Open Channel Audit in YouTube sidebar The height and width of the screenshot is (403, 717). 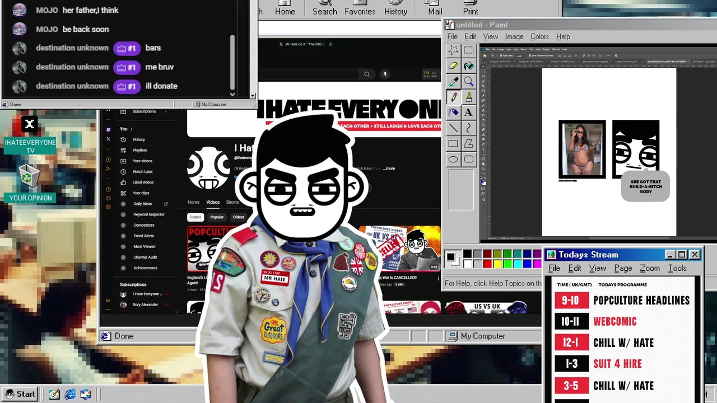(x=145, y=257)
